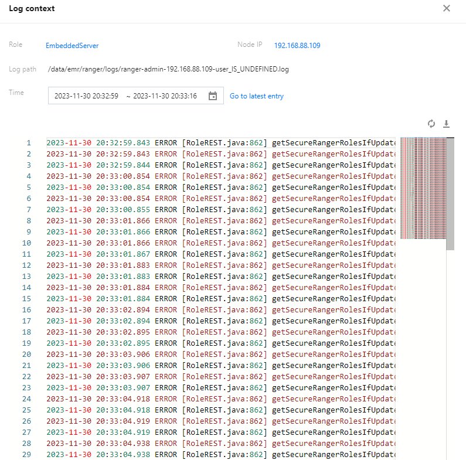Click the end time 20:33:16 field

pyautogui.click(x=165, y=96)
